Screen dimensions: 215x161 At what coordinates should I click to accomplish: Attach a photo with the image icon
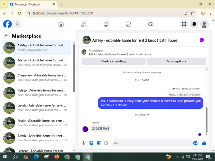(x=91, y=143)
